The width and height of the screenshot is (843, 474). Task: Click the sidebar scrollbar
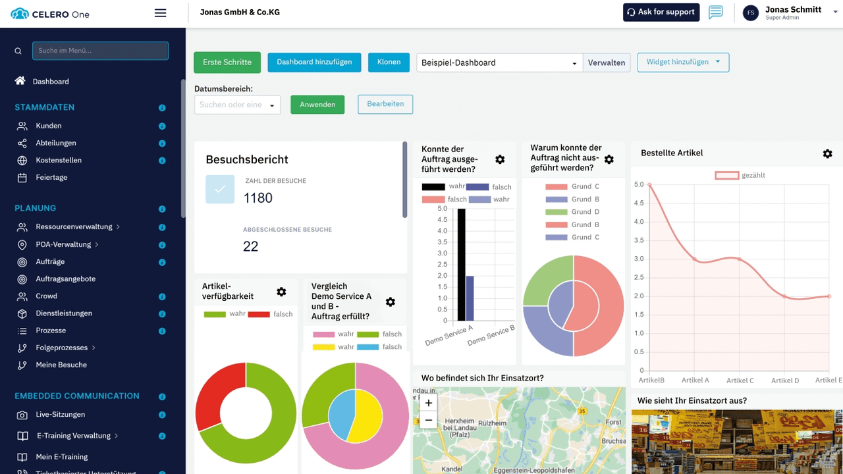[183, 148]
